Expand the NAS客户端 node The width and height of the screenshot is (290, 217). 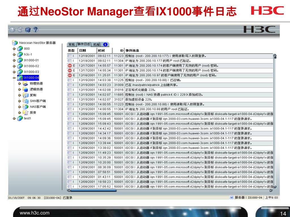click(x=20, y=107)
